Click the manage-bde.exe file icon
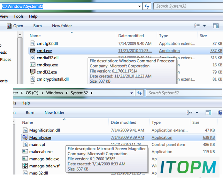223x181 pixels. click(25, 159)
